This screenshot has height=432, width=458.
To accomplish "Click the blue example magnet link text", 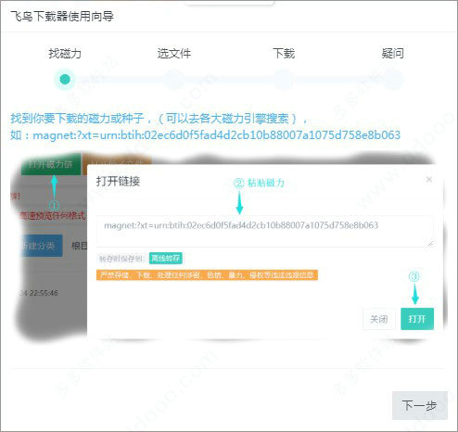I will click(216, 135).
